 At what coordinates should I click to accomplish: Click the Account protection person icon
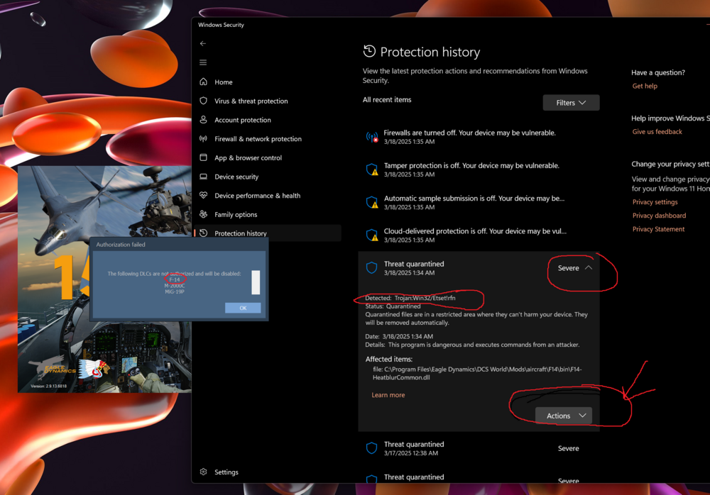[x=202, y=119]
